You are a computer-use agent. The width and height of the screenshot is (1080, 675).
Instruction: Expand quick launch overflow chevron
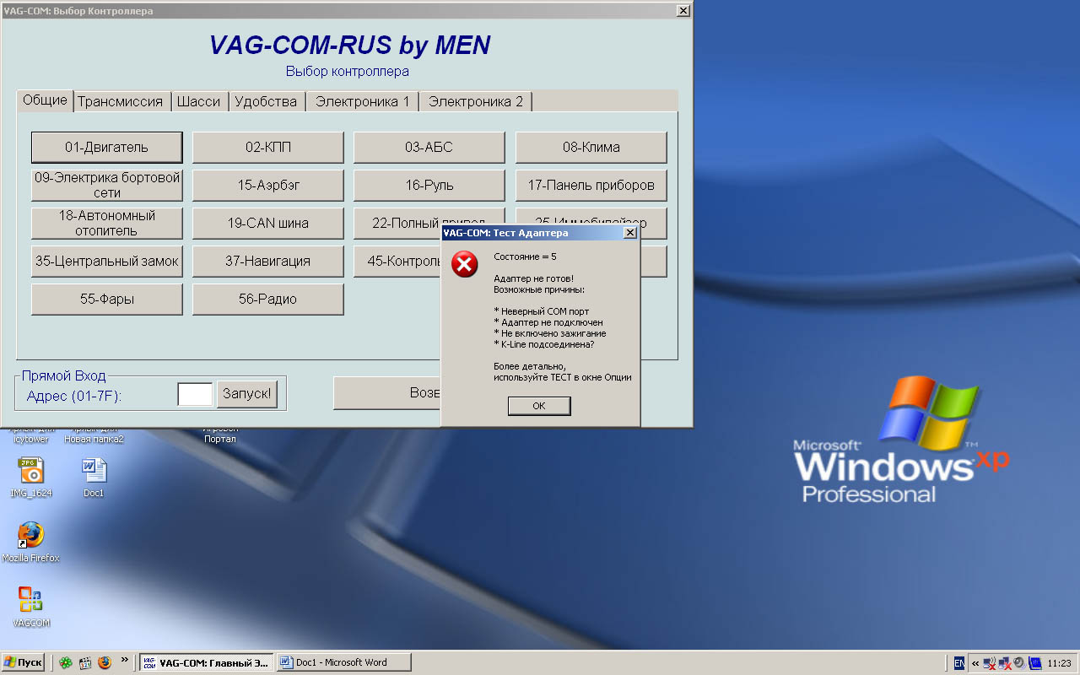(x=125, y=660)
